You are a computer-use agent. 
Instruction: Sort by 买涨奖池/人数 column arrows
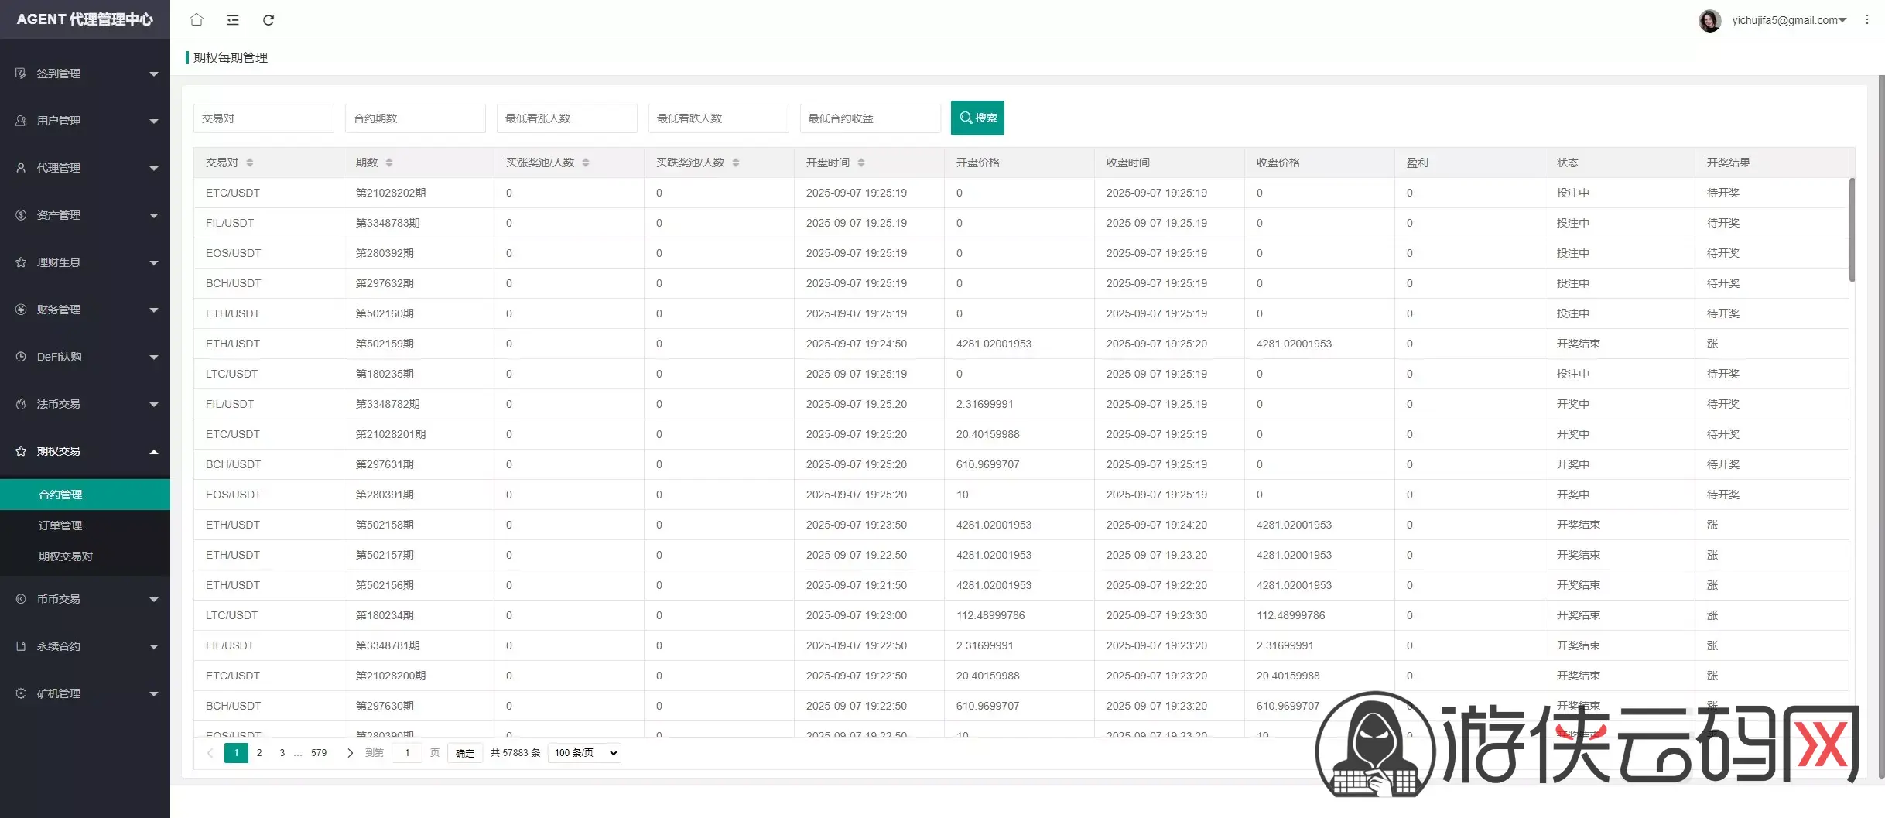586,163
